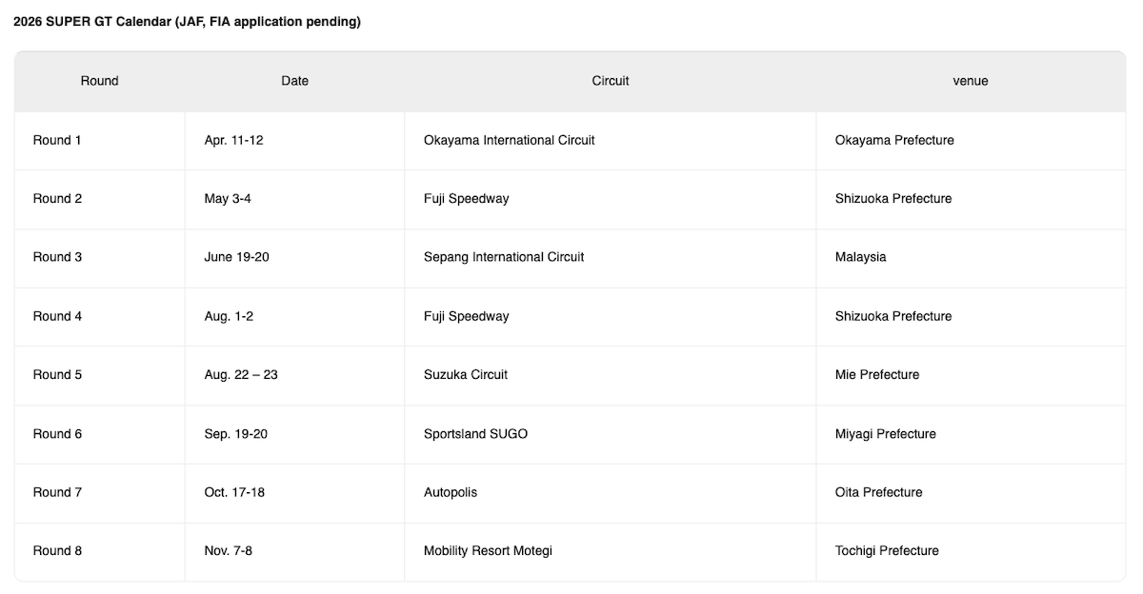
Task: Select the 'Date' column header
Action: pyautogui.click(x=294, y=81)
